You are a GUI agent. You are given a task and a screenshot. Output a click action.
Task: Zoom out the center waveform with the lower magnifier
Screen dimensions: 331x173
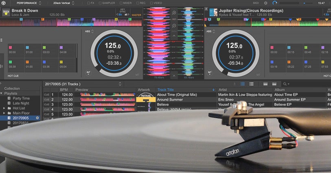click(x=174, y=26)
